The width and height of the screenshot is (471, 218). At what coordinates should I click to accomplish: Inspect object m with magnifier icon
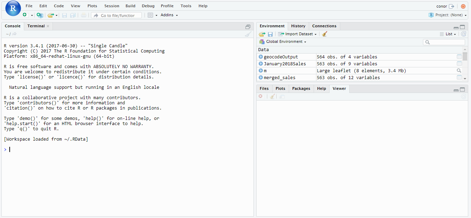click(459, 70)
